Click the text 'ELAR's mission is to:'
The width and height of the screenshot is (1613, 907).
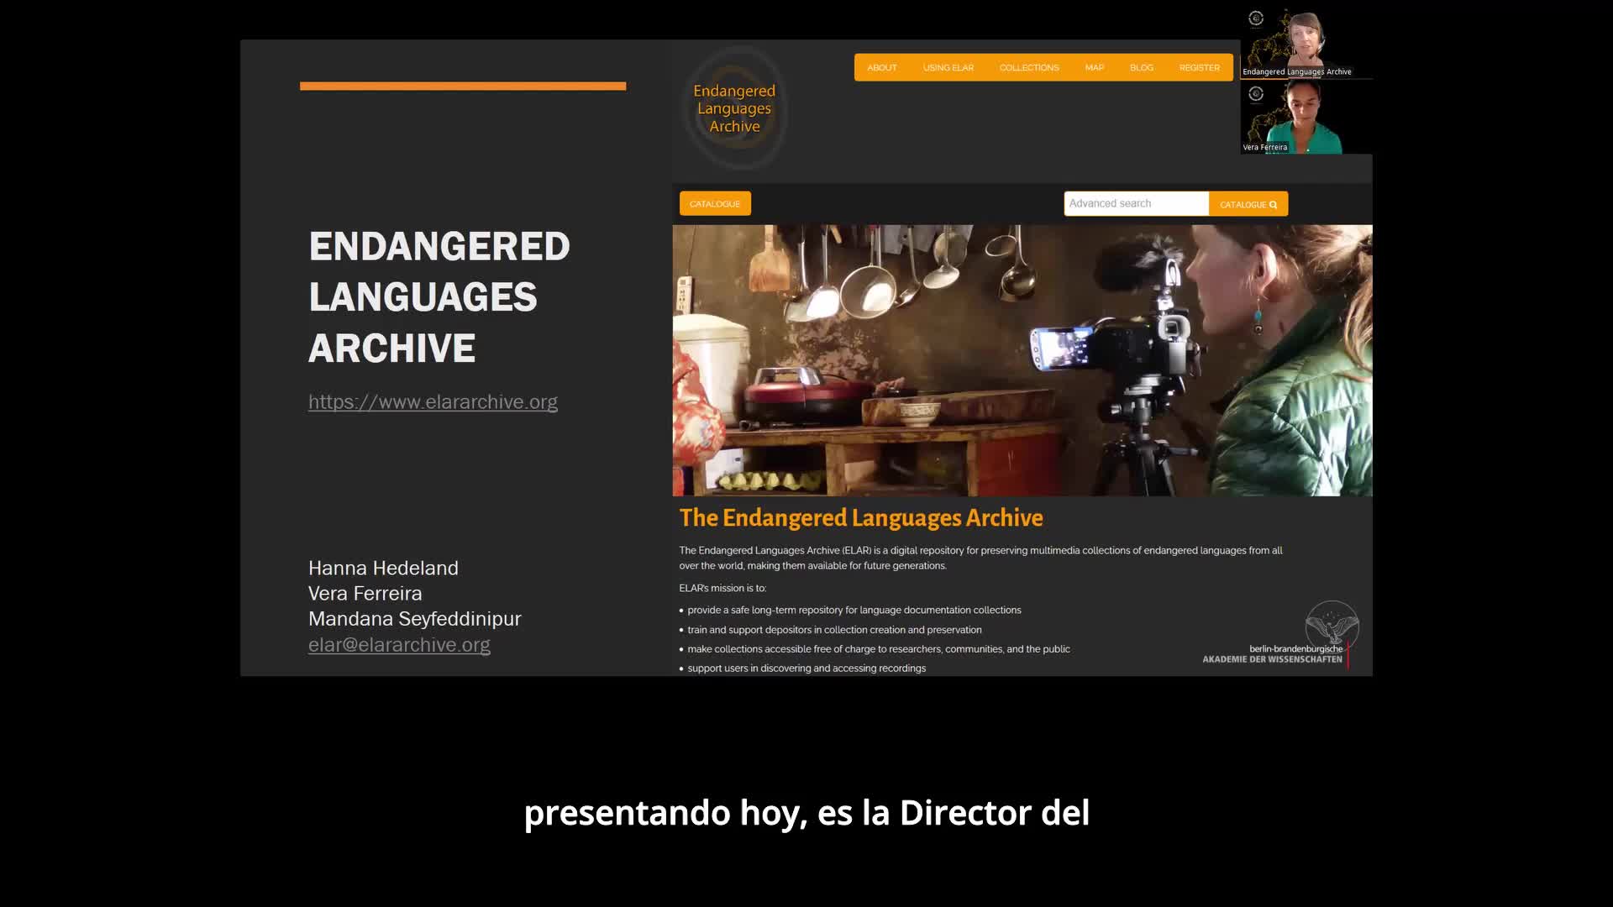click(722, 589)
